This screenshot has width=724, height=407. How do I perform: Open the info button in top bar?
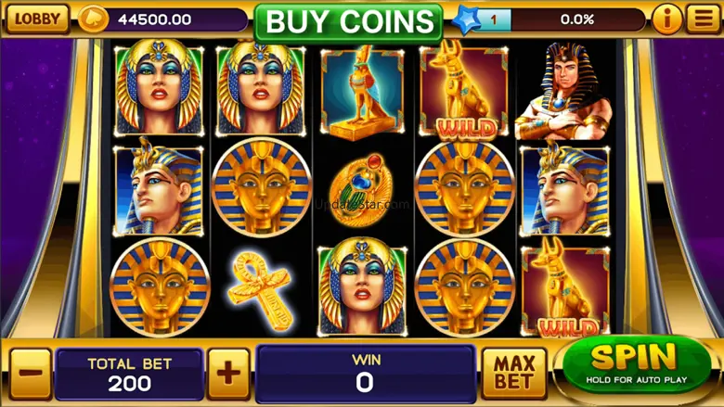click(666, 19)
